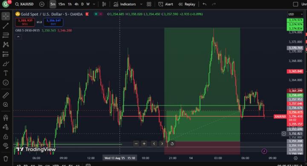Switch to 4h timeframe
The height and width of the screenshot is (166, 307).
(x=76, y=4)
